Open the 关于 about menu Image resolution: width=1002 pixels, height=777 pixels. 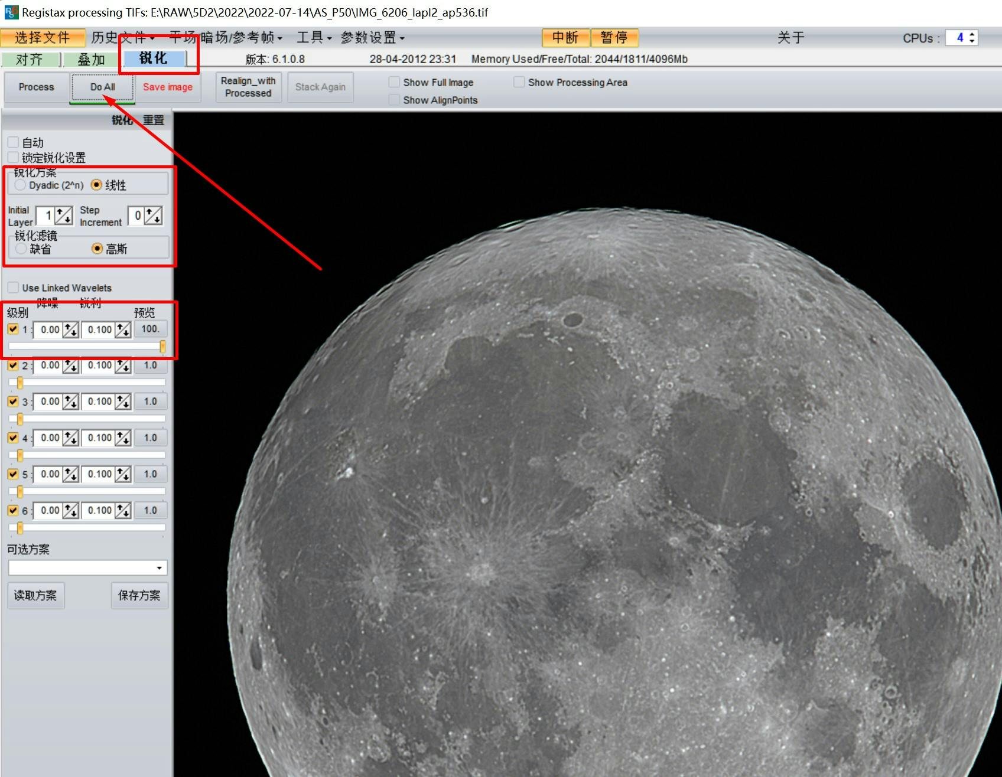[x=790, y=38]
